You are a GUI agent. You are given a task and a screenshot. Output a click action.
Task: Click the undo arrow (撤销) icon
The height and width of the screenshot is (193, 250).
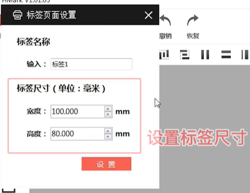[x=165, y=20]
